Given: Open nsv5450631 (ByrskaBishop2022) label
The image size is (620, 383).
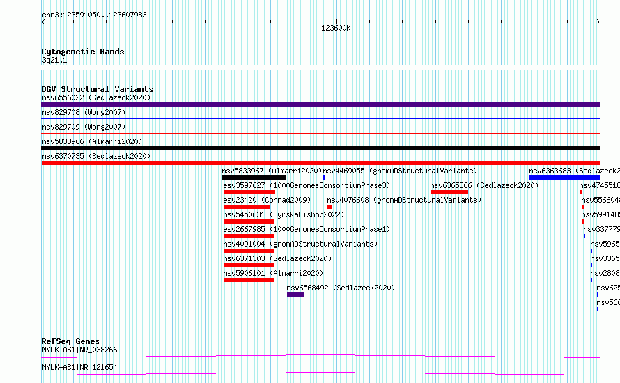Looking at the screenshot, I should tap(284, 214).
